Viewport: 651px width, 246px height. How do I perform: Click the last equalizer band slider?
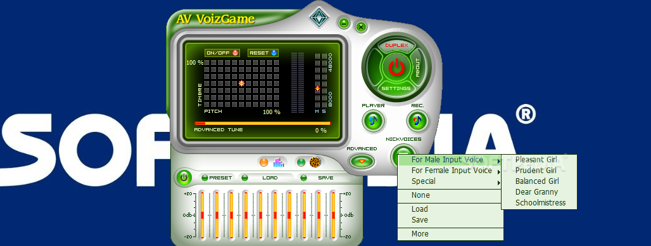(x=333, y=216)
